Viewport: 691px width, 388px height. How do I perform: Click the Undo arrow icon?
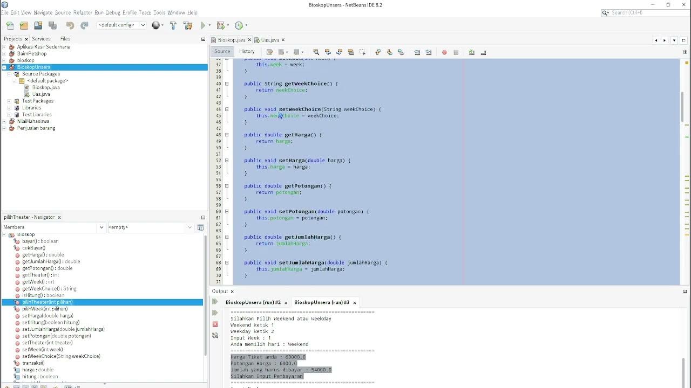70,25
